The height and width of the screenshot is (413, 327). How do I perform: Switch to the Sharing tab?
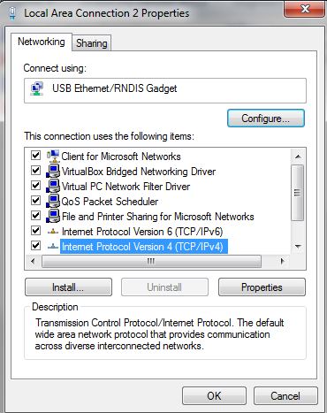pos(92,43)
